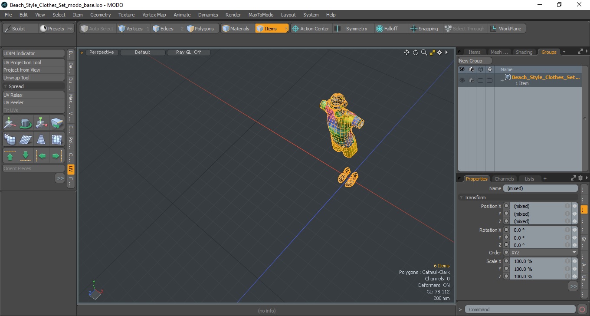Toggle the WorkPlane button

(x=507, y=29)
